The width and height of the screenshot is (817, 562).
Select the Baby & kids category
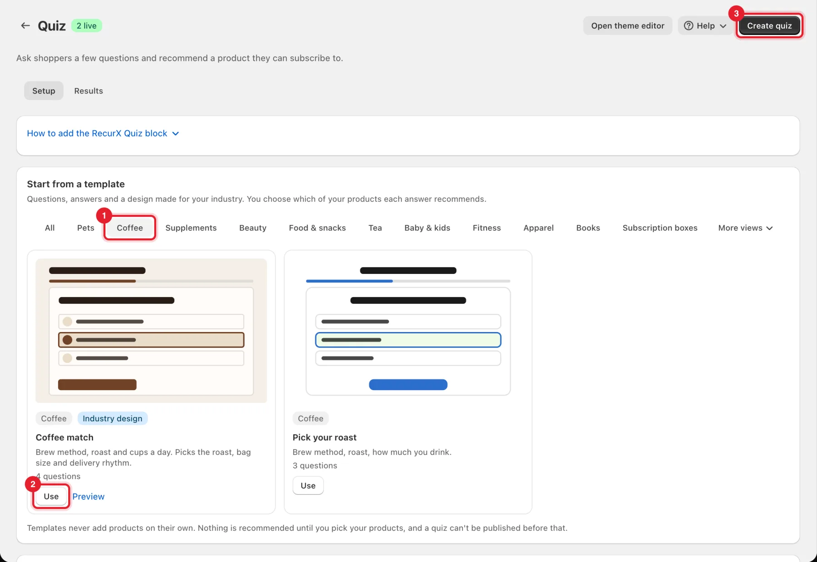tap(427, 228)
